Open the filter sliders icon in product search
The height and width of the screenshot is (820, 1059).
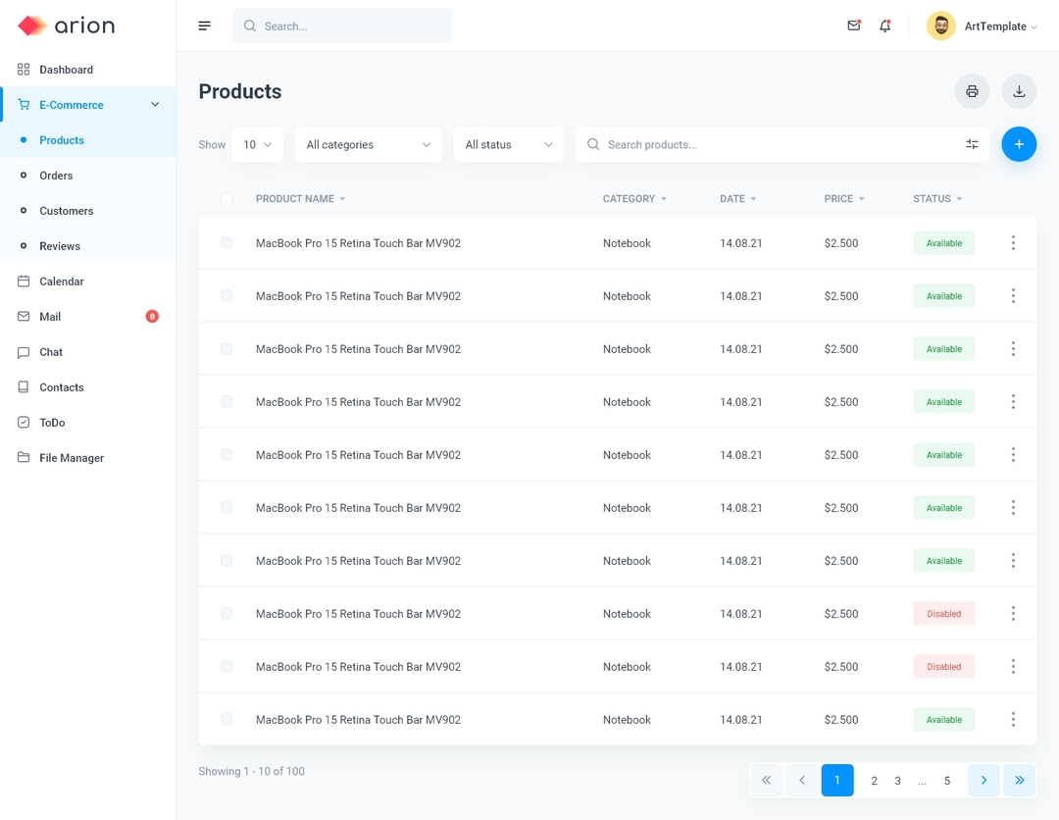tap(972, 144)
